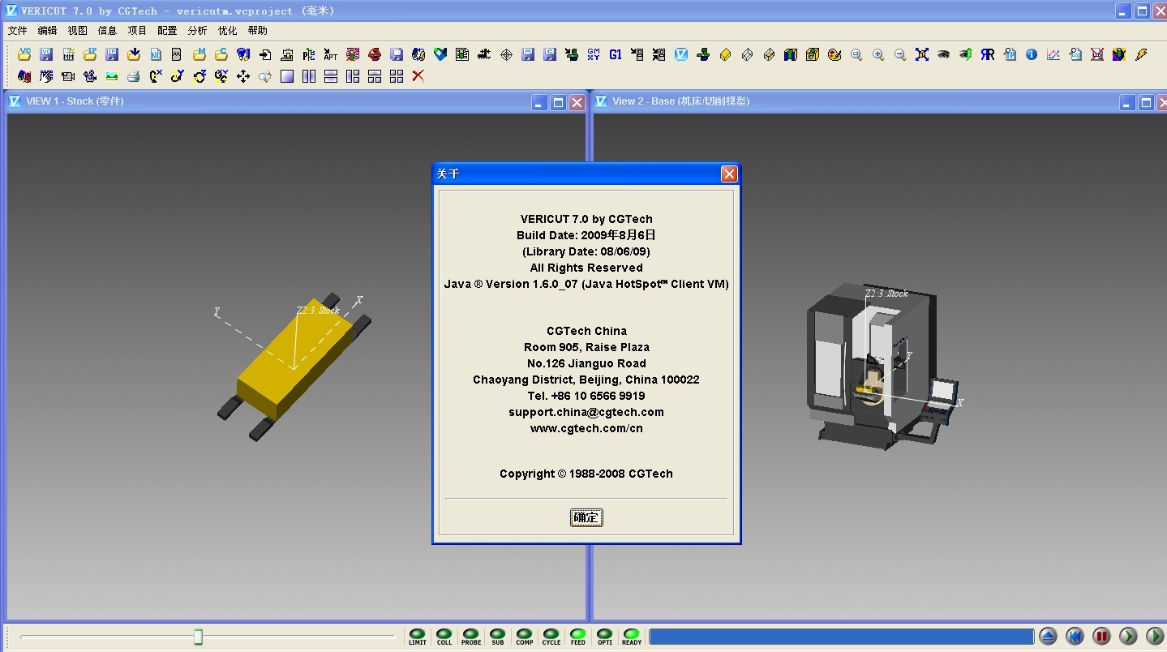Viewport: 1167px width, 652px height.
Task: Click the blue info circle icon
Action: coord(1032,54)
